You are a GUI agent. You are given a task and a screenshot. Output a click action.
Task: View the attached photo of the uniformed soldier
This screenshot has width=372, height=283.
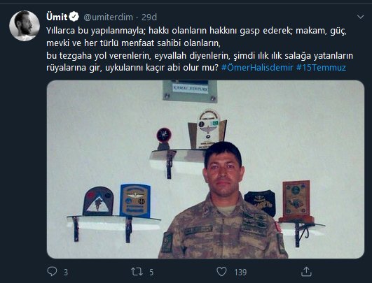pyautogui.click(x=205, y=169)
